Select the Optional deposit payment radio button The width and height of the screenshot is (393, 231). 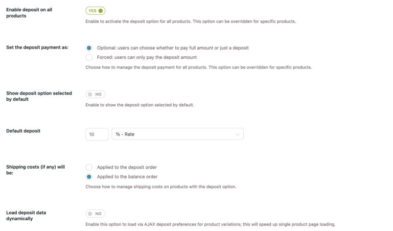point(89,48)
